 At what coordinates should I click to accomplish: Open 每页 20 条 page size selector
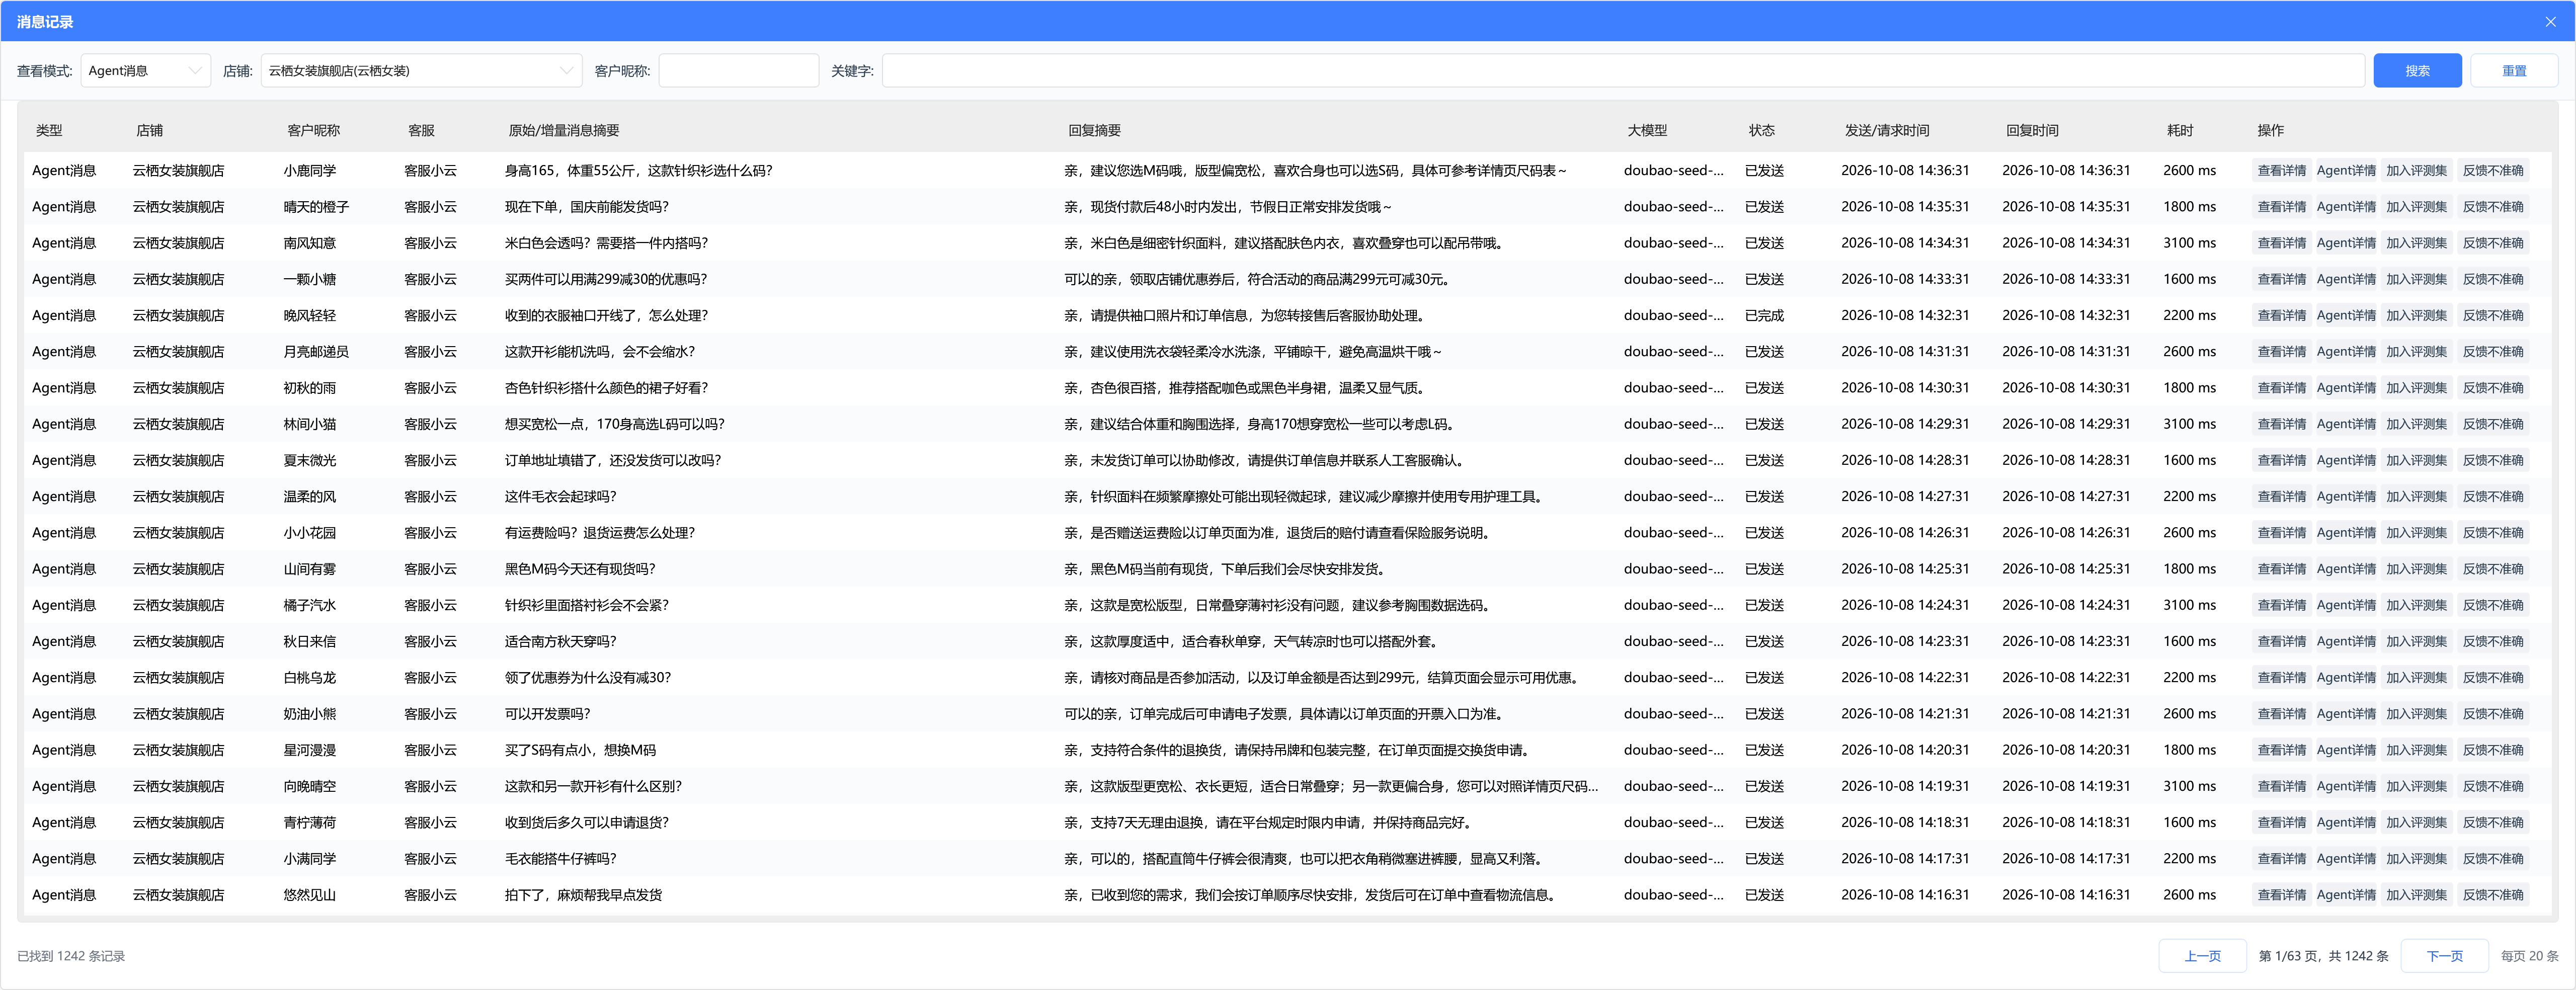(2529, 956)
